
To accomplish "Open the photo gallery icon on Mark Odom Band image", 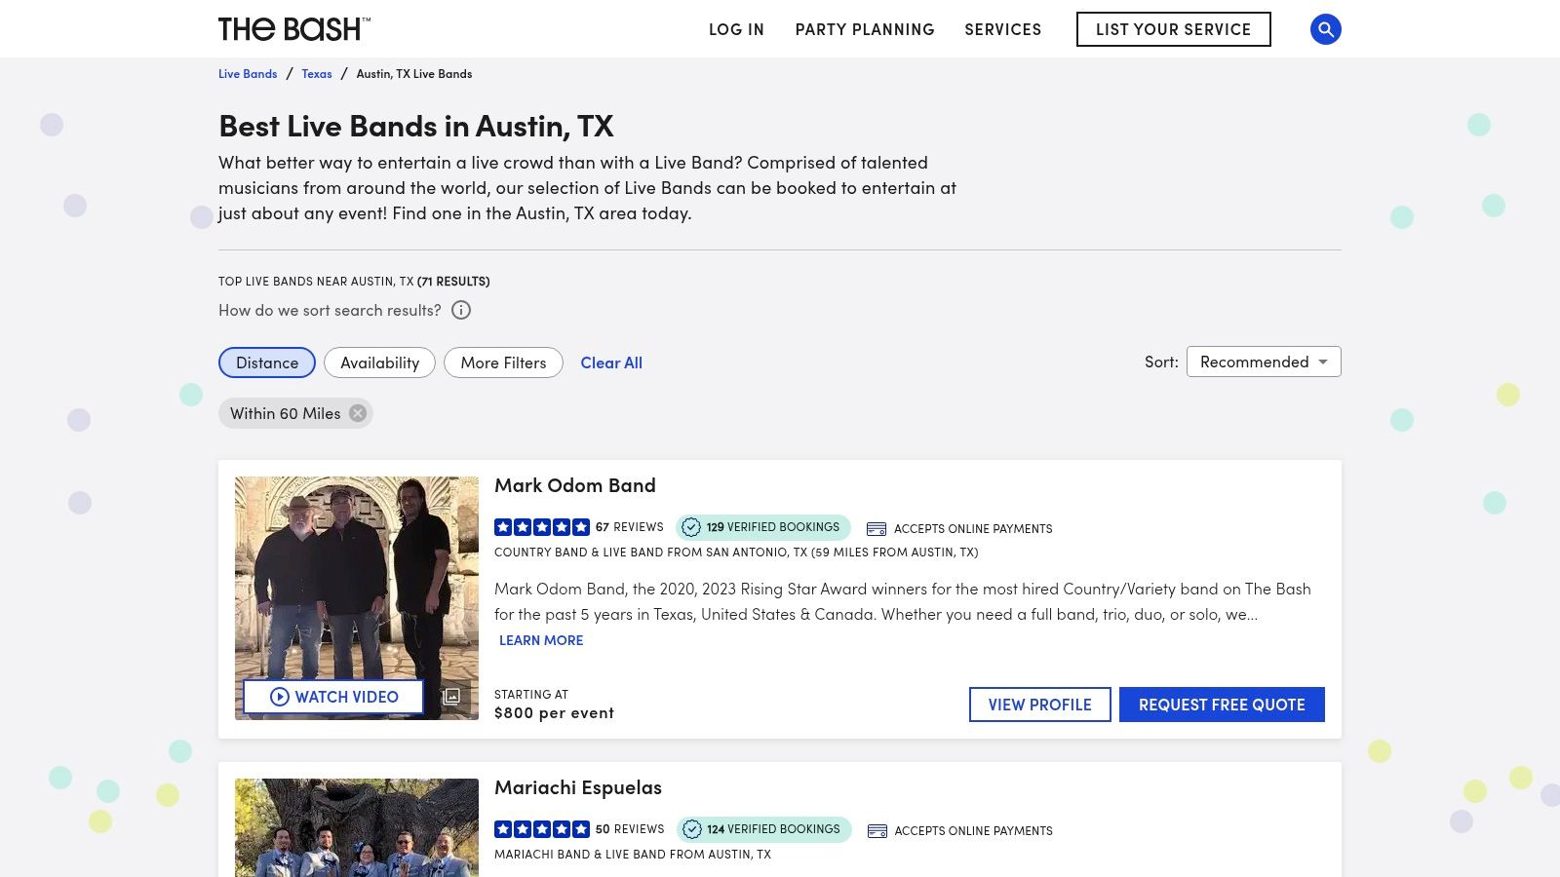I will click(450, 697).
